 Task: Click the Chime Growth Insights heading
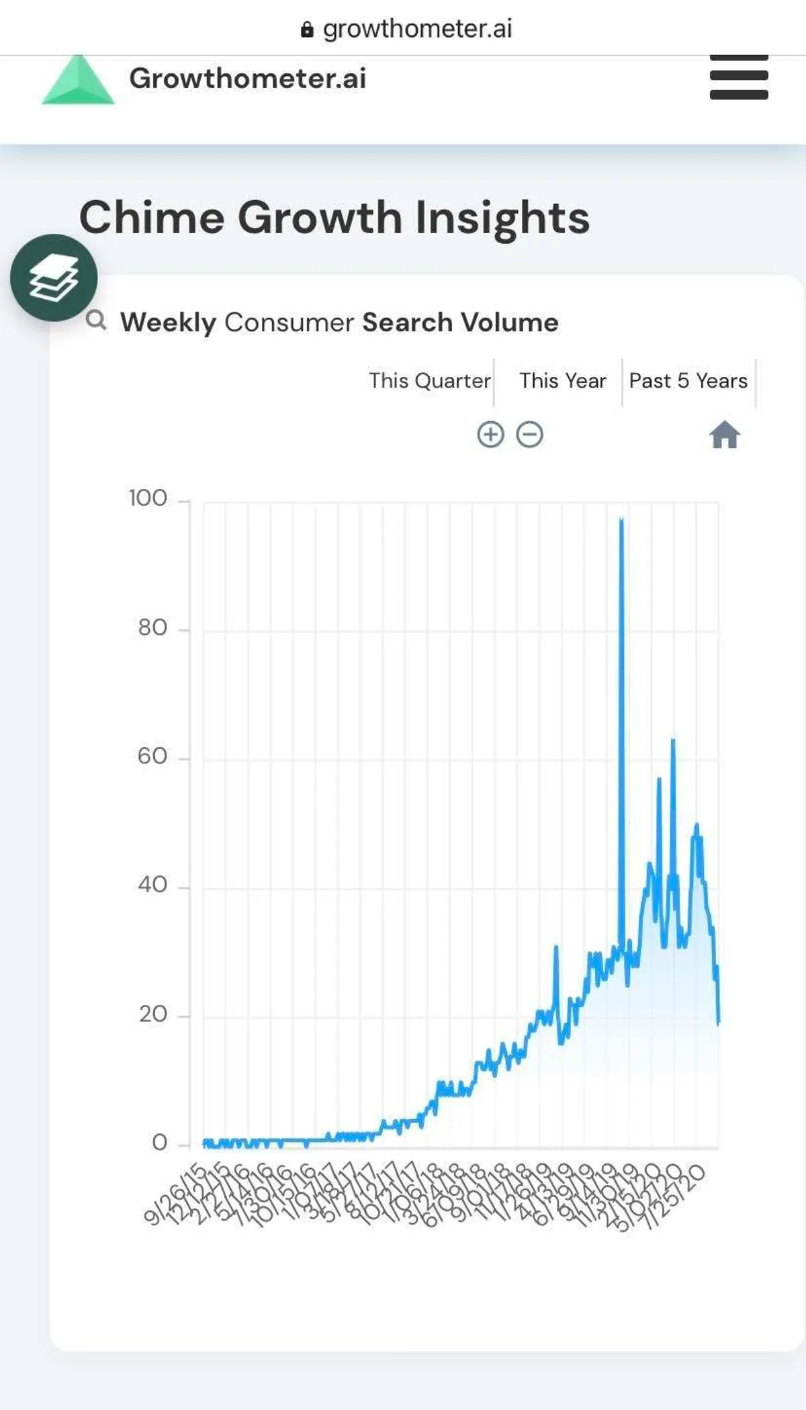pos(334,218)
